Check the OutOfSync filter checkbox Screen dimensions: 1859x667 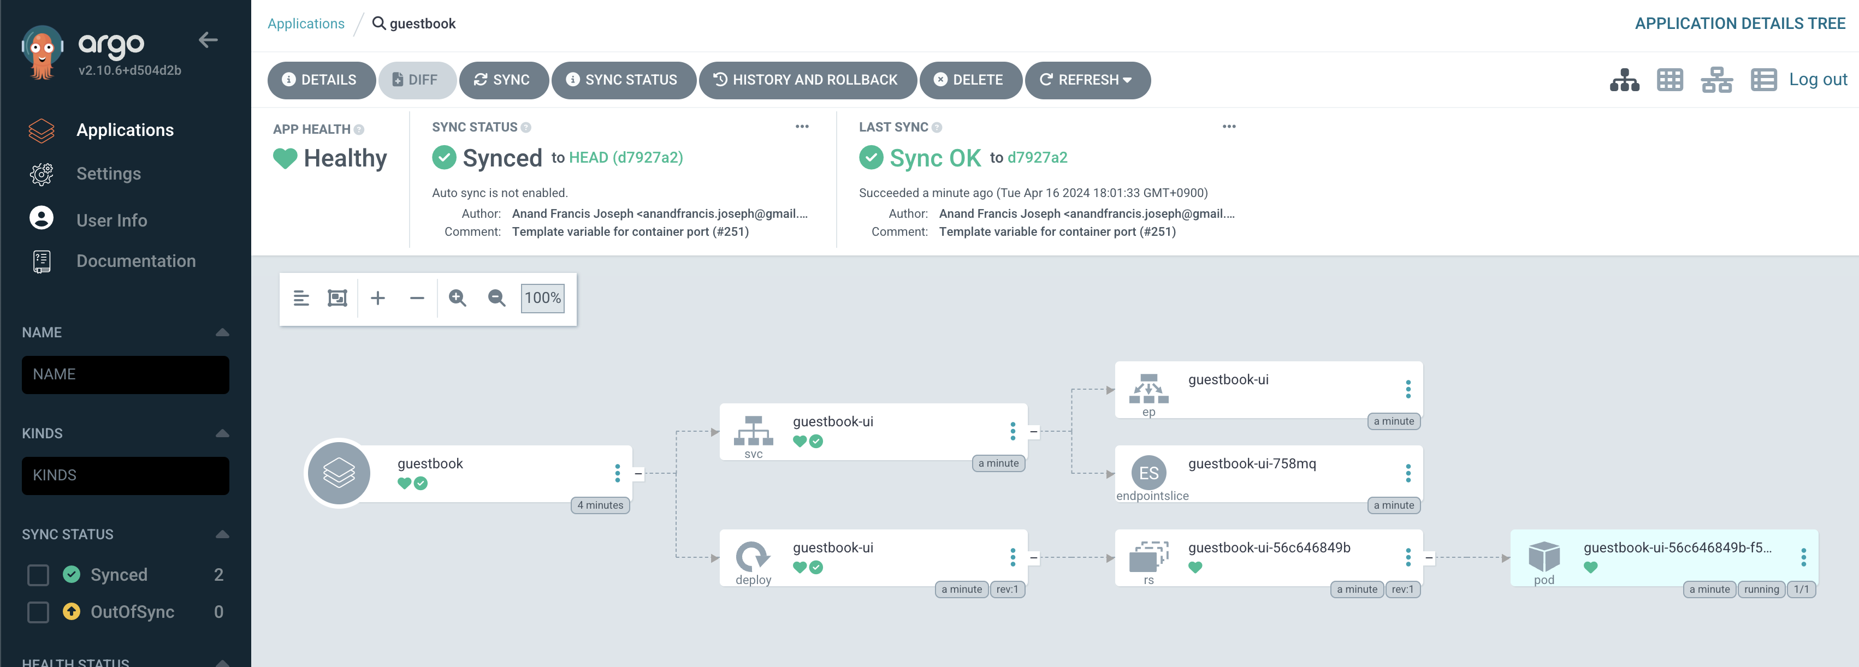[38, 612]
